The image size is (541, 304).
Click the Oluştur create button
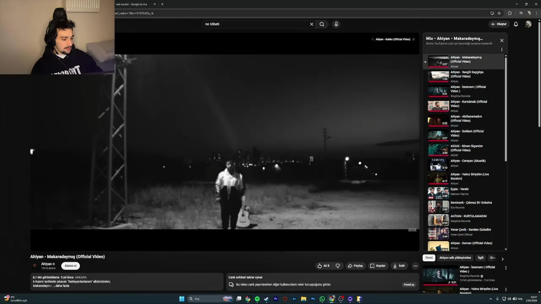[x=498, y=24]
